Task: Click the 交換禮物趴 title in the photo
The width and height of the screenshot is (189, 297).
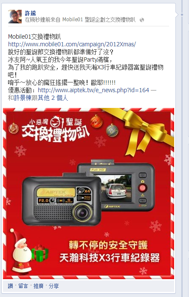Action: 55,134
